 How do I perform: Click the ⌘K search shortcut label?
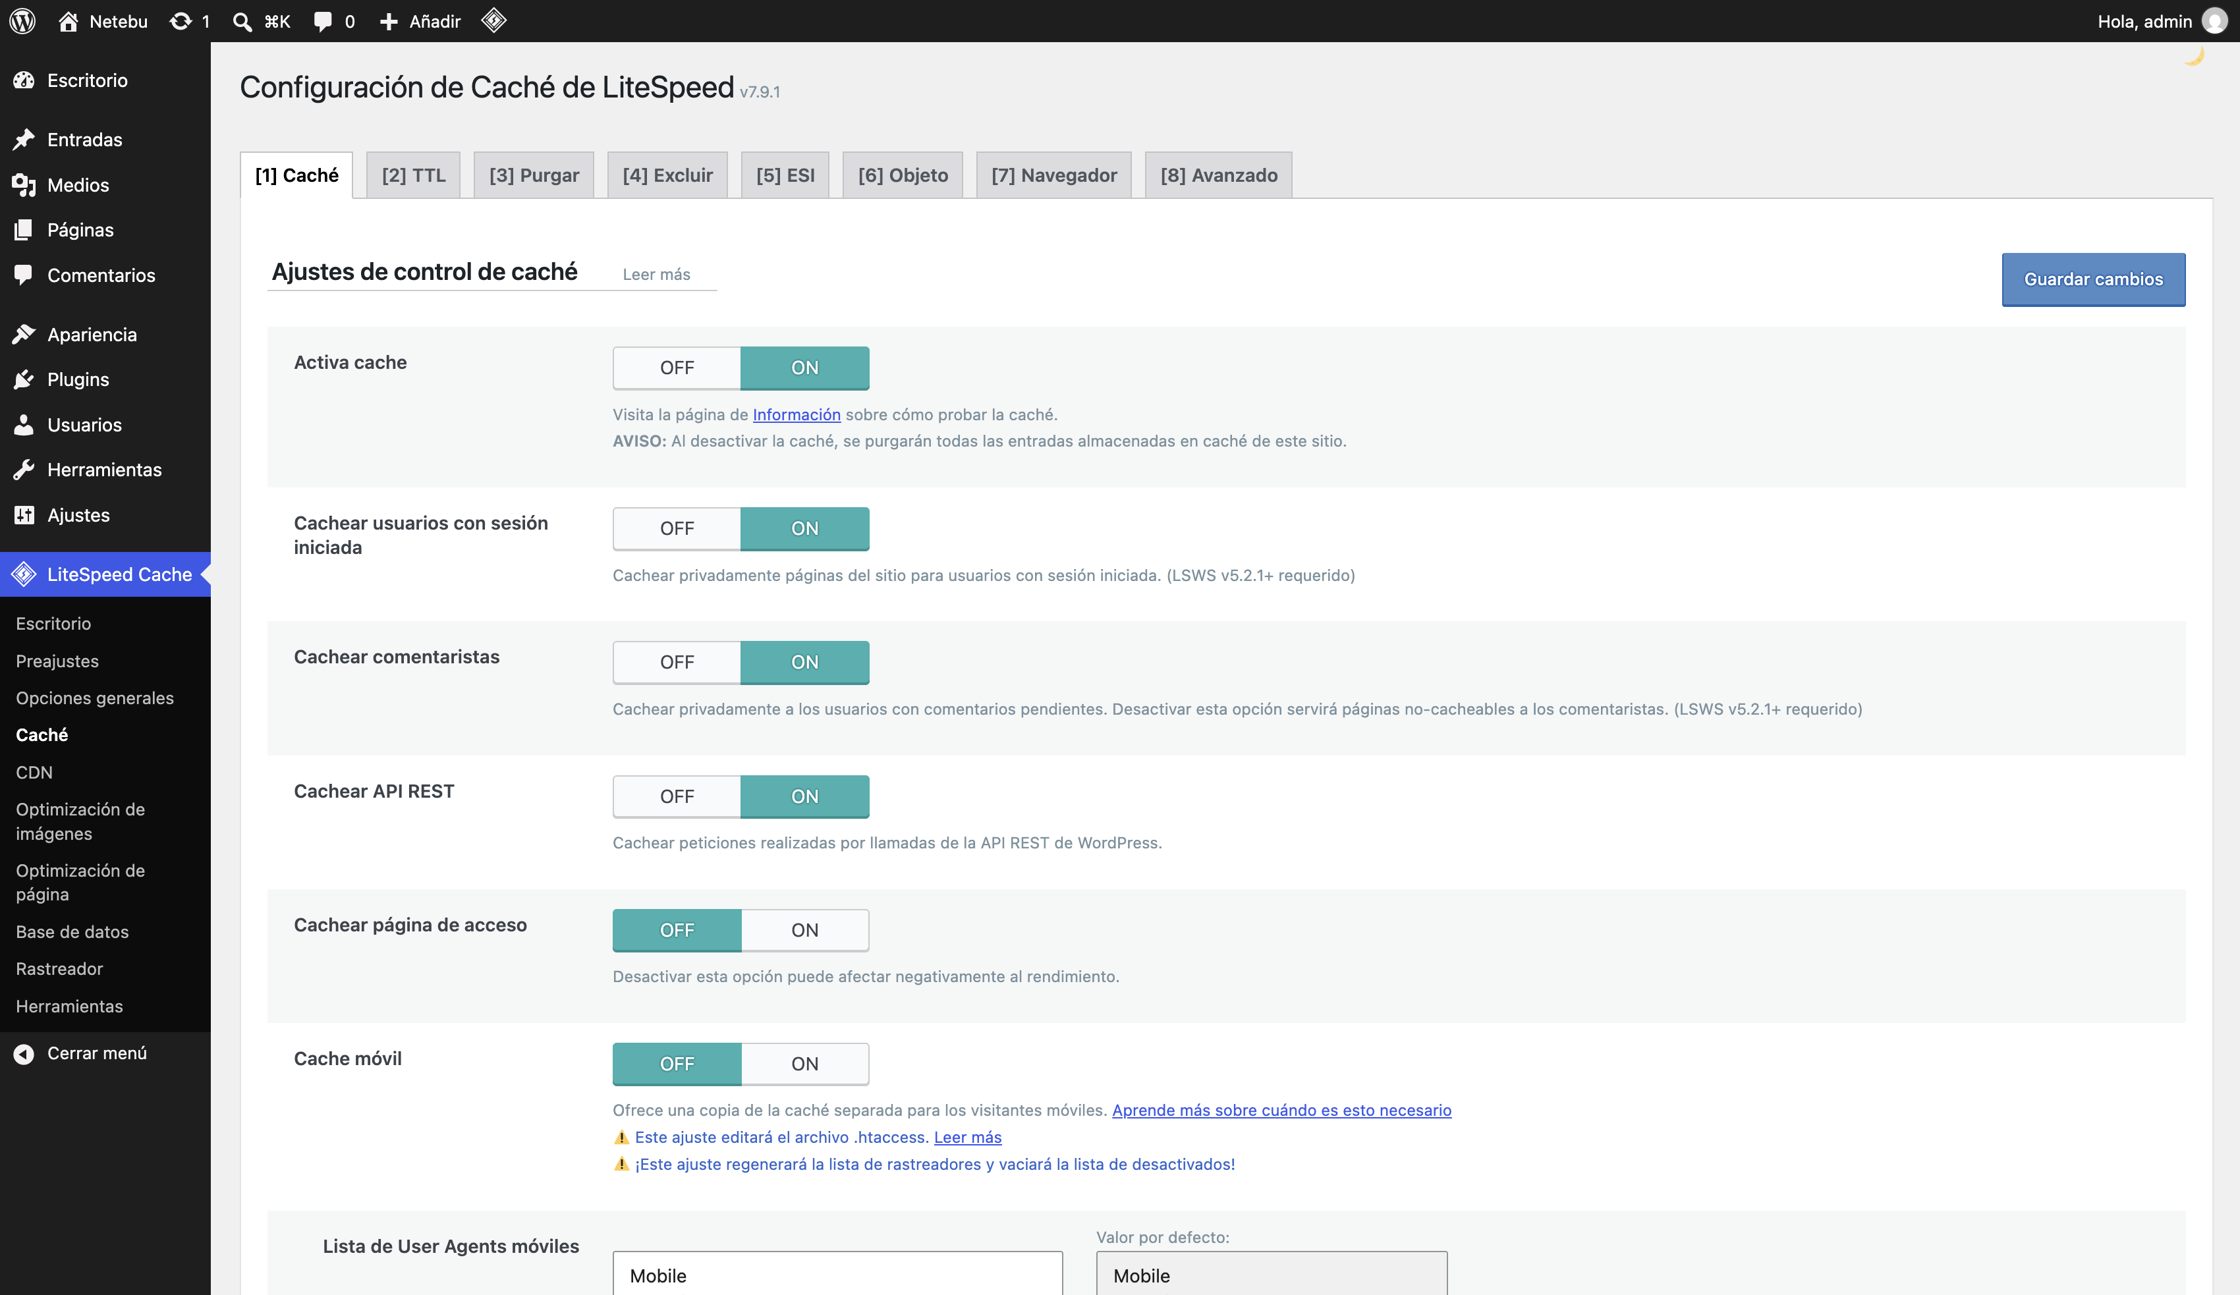pyautogui.click(x=277, y=21)
